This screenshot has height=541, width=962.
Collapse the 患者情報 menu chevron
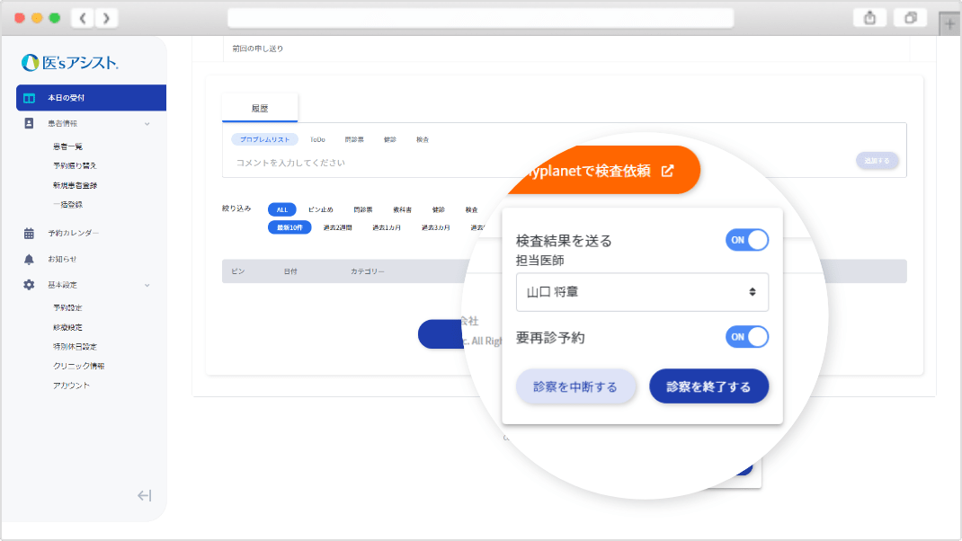click(x=147, y=123)
